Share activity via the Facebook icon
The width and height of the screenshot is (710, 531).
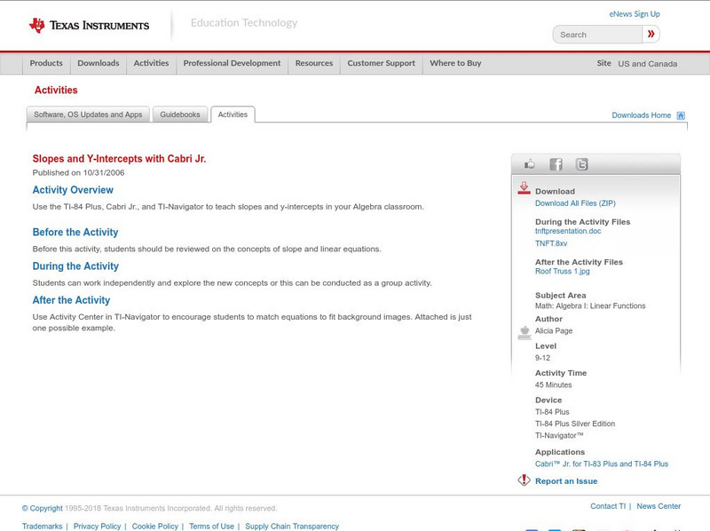click(x=556, y=164)
